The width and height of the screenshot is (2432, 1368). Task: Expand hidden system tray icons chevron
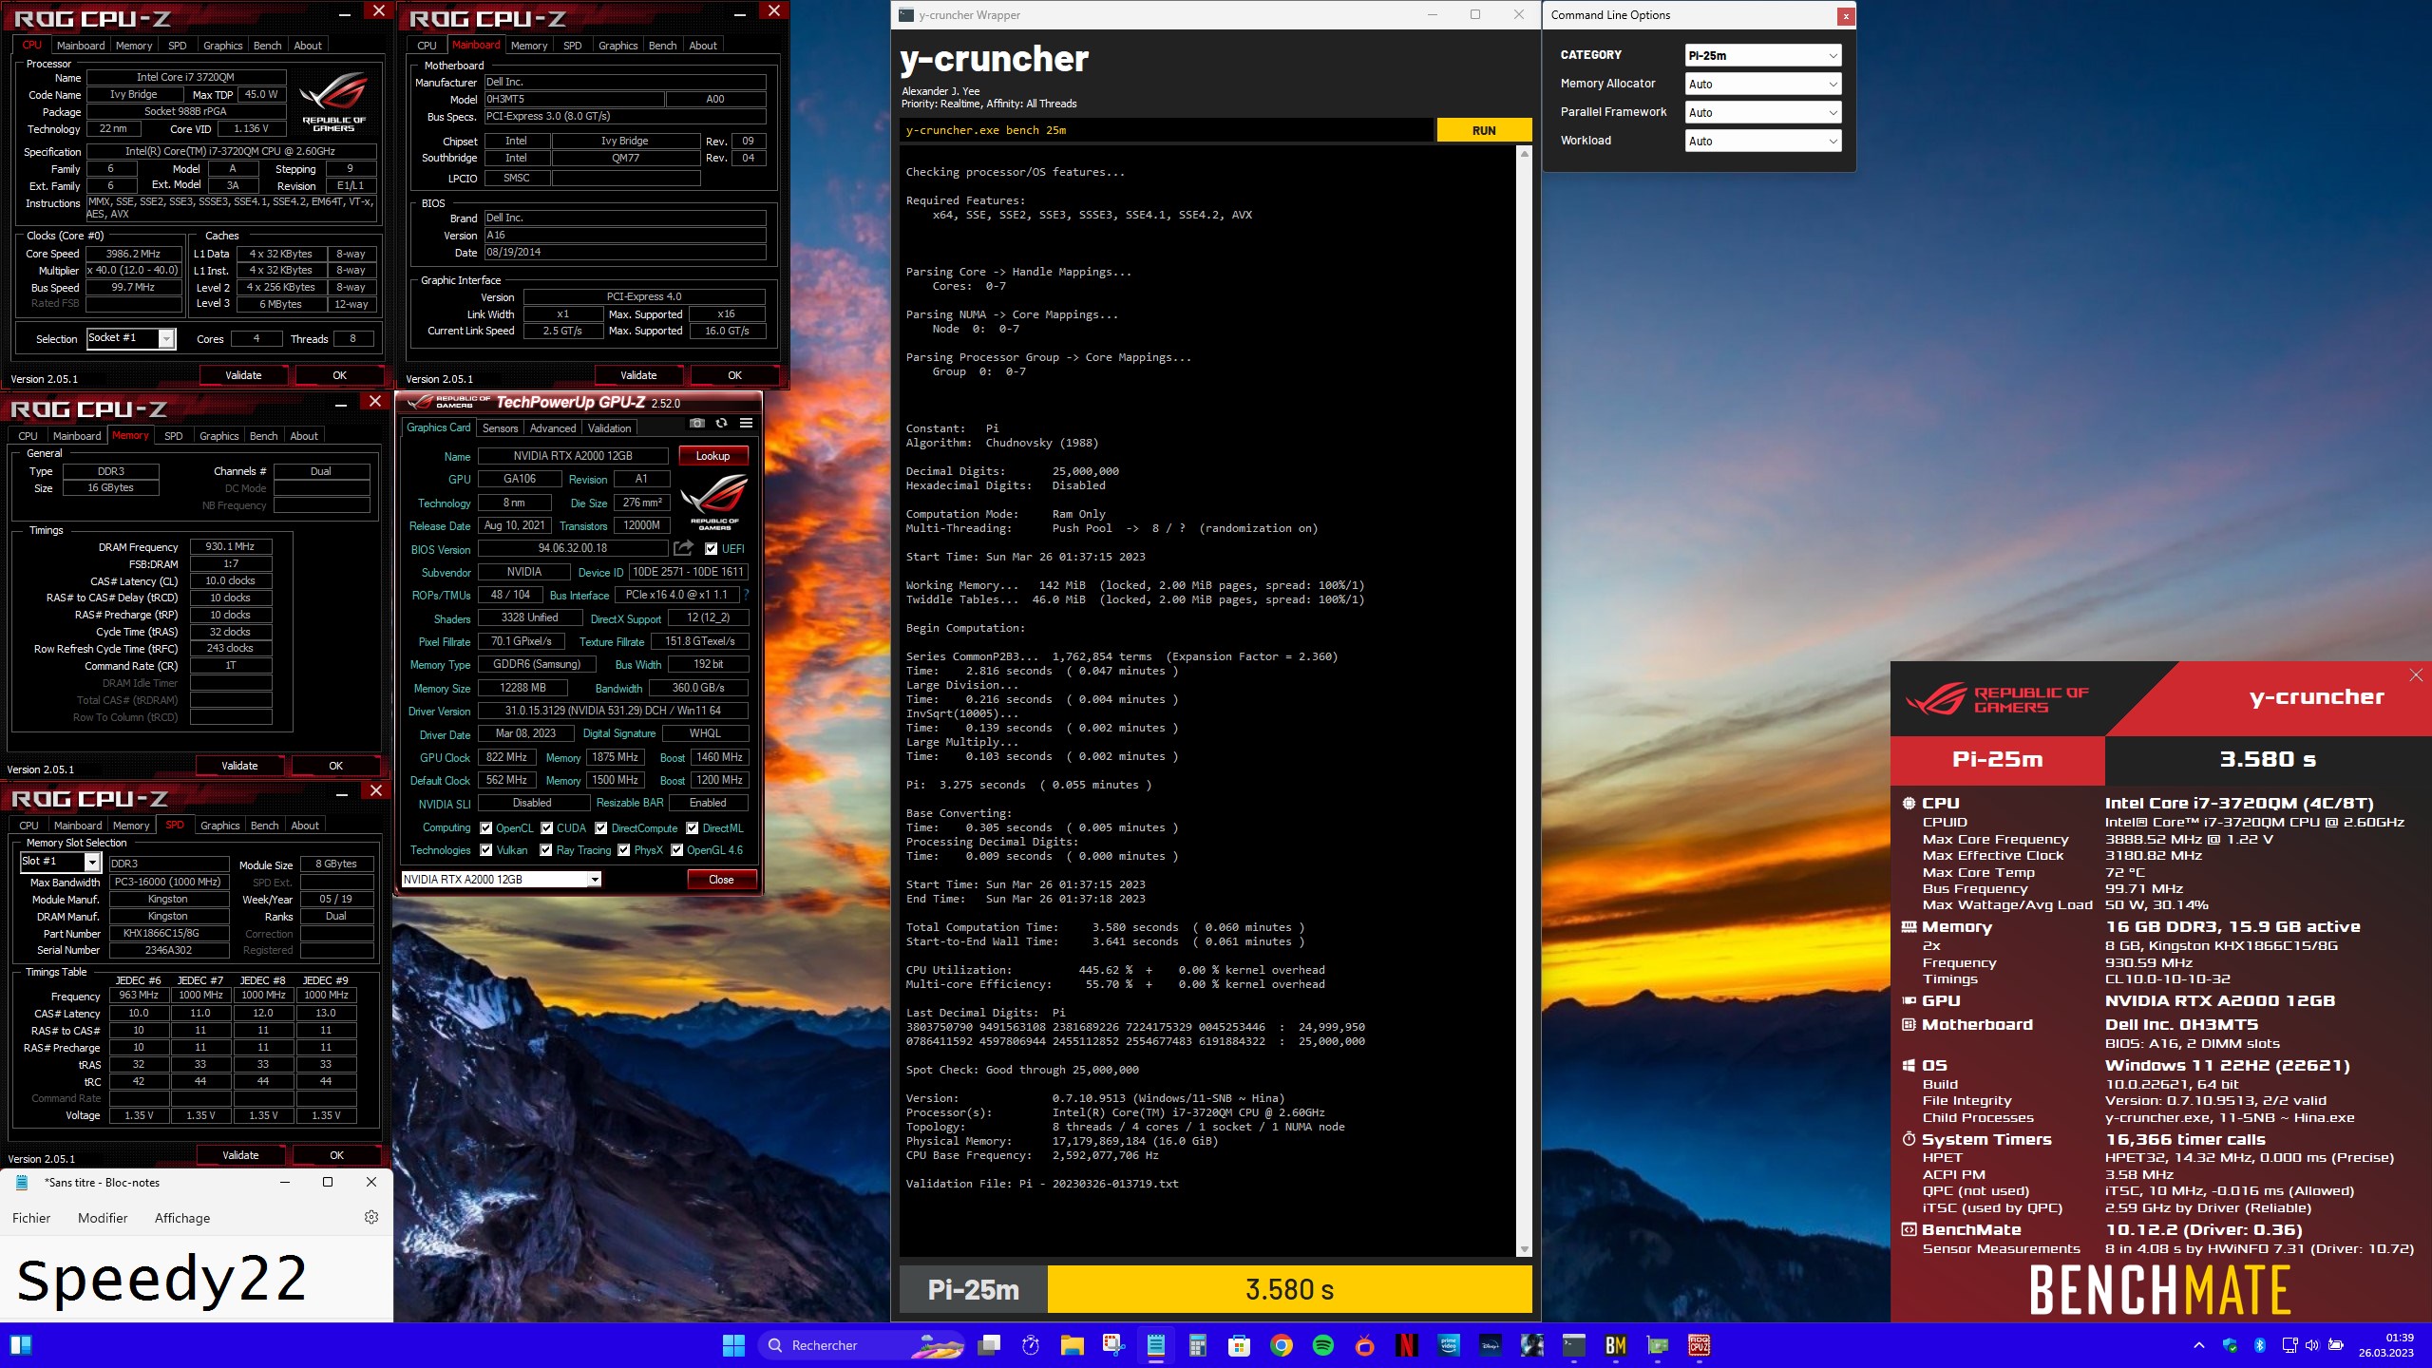[x=2198, y=1345]
